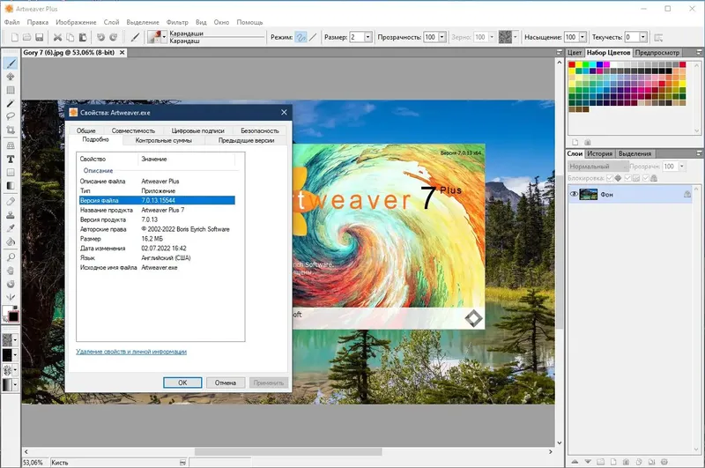Pick the red swatch in the color set
The height and width of the screenshot is (468, 705).
click(x=572, y=64)
